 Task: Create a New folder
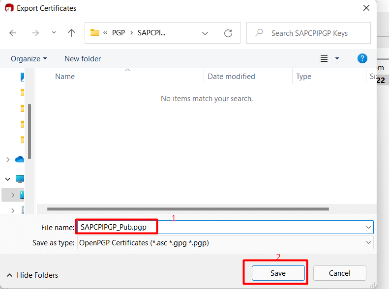coord(83,59)
